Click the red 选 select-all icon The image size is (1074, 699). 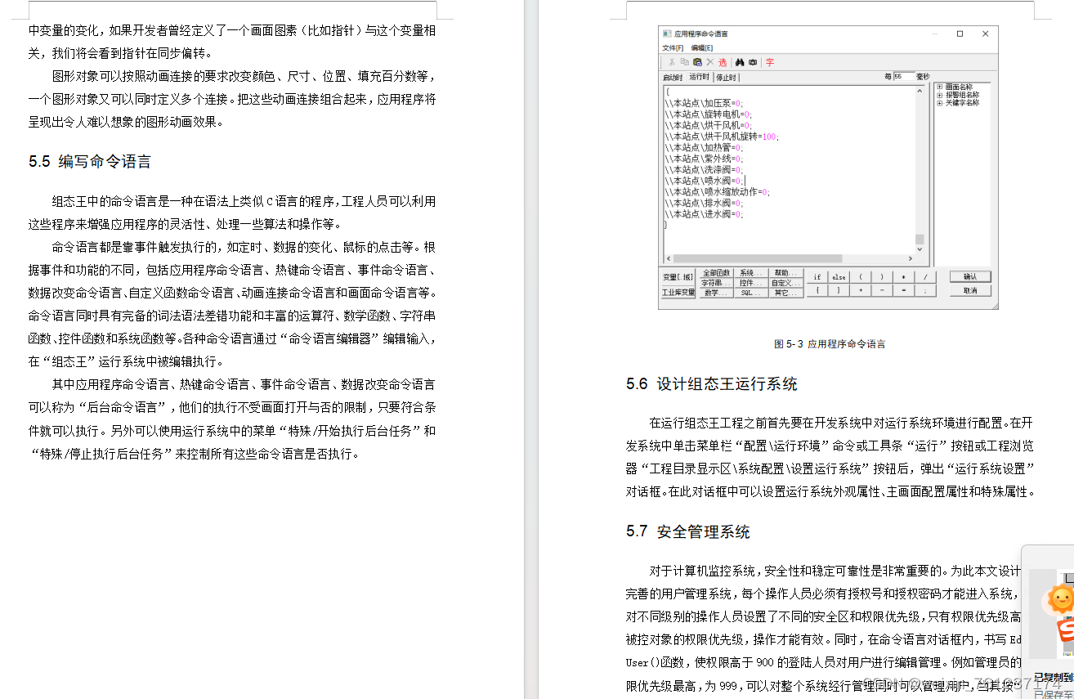[723, 62]
